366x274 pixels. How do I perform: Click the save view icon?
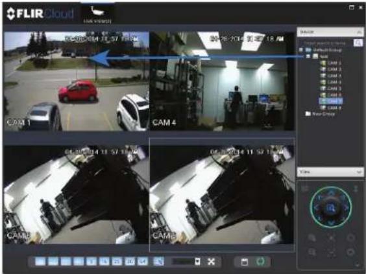(244, 262)
